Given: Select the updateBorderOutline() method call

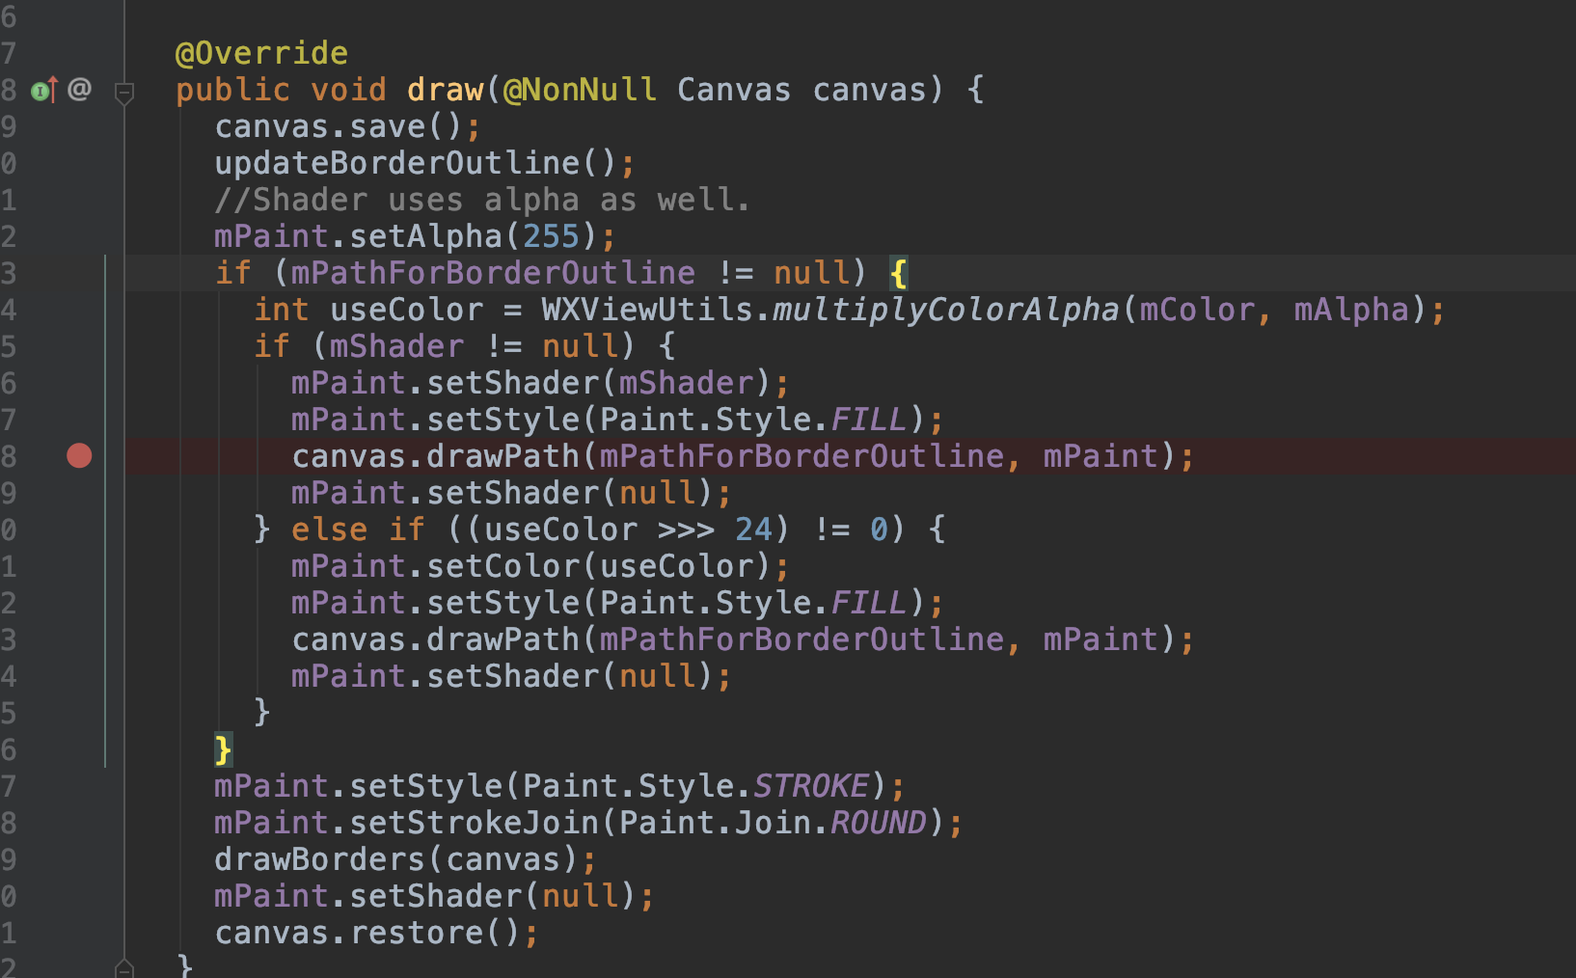Looking at the screenshot, I should click(415, 162).
